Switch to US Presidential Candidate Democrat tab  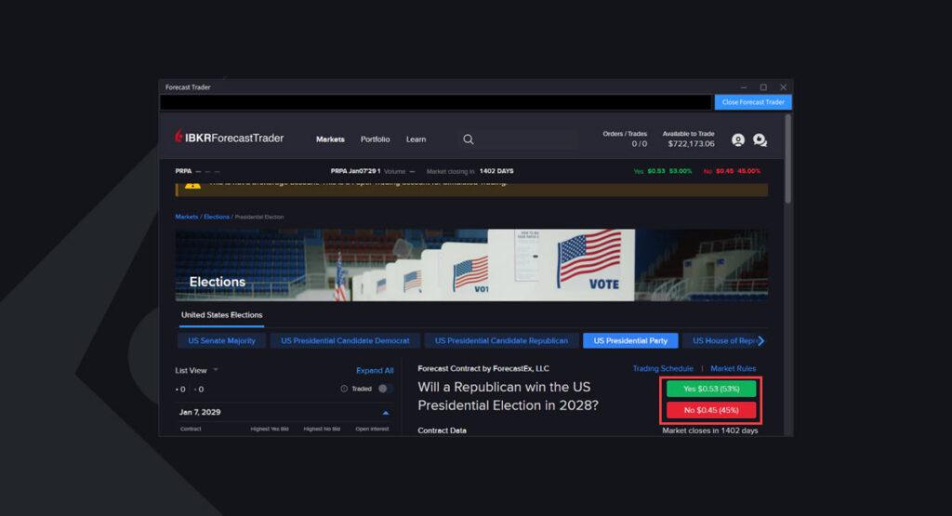point(345,341)
